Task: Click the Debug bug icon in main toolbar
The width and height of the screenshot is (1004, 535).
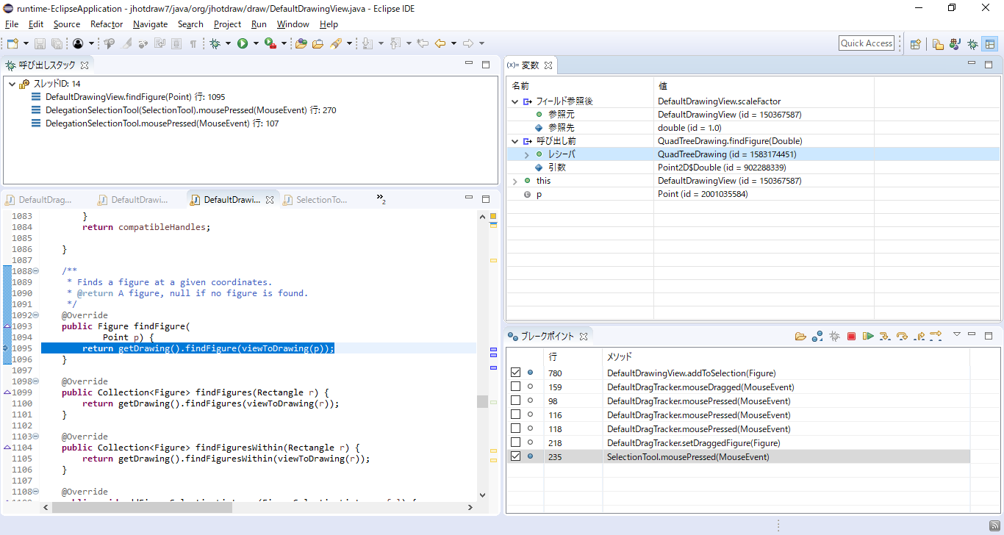Action: [x=215, y=43]
